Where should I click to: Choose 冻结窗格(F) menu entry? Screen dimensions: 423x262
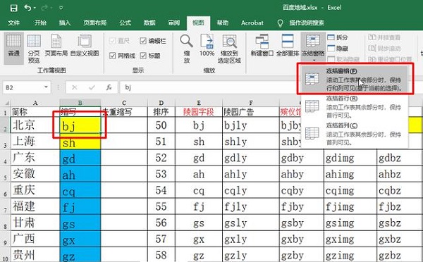pyautogui.click(x=355, y=80)
